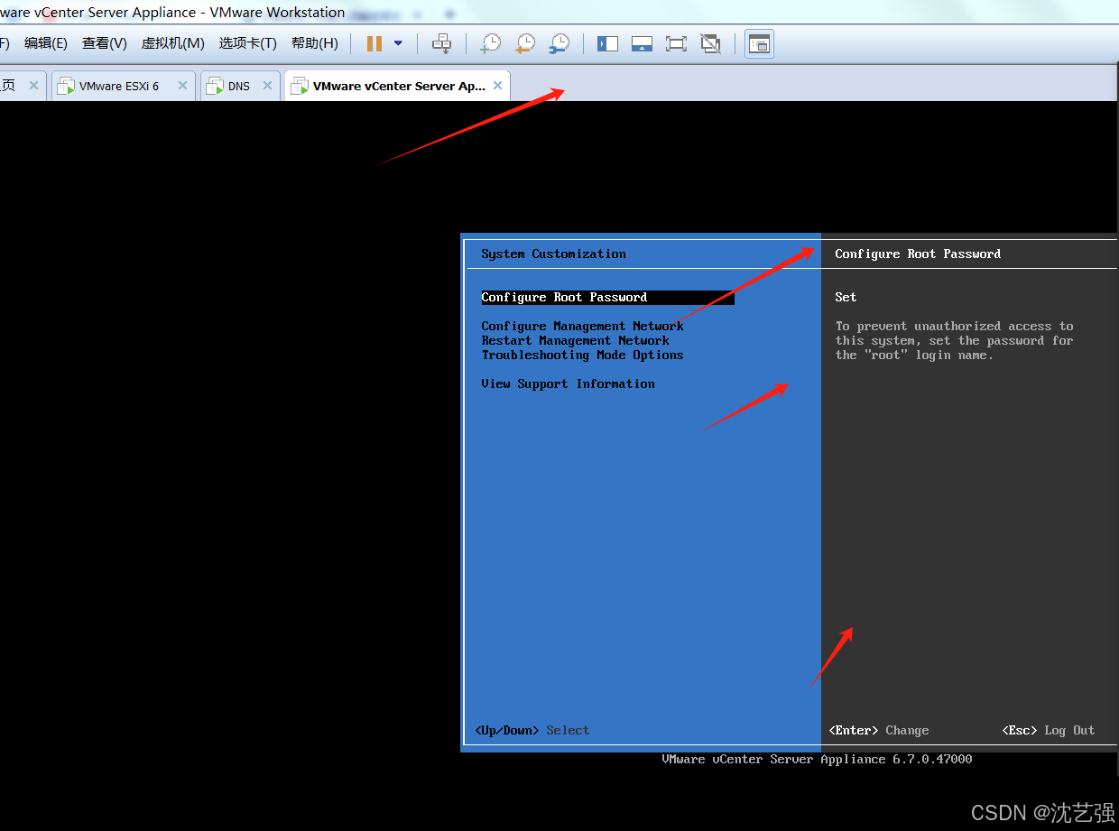
Task: Click the <Esc> Log Out hint
Action: [x=1048, y=730]
